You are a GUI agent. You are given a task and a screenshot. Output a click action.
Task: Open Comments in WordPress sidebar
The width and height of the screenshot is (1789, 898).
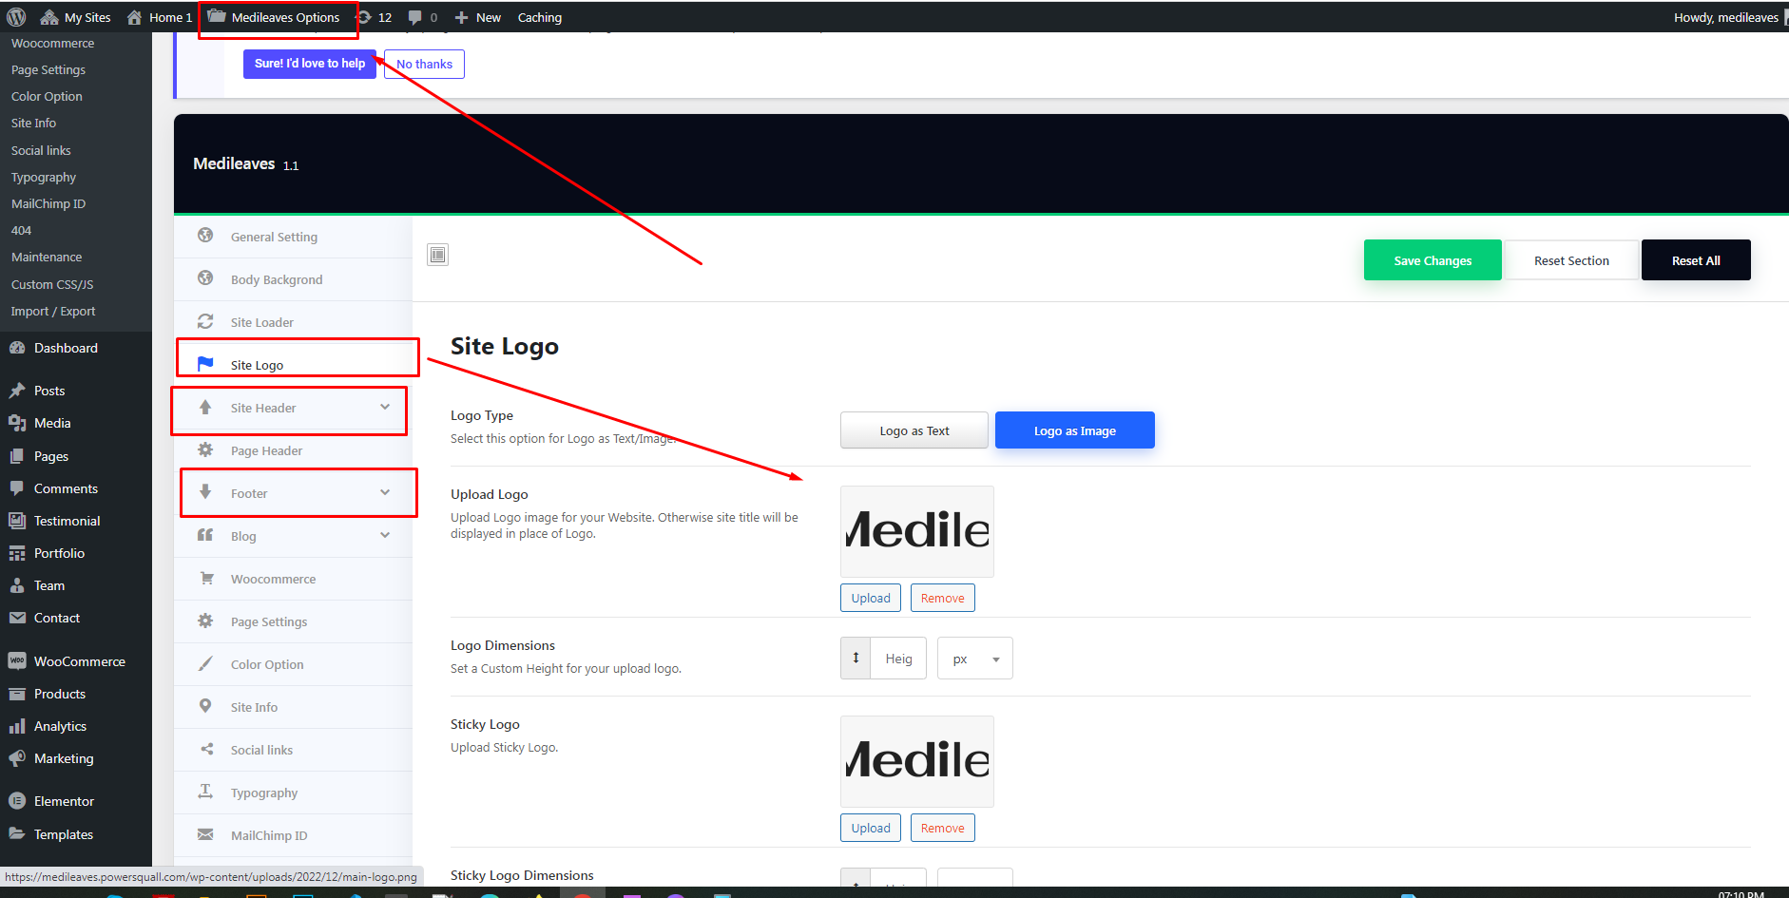coord(76,488)
